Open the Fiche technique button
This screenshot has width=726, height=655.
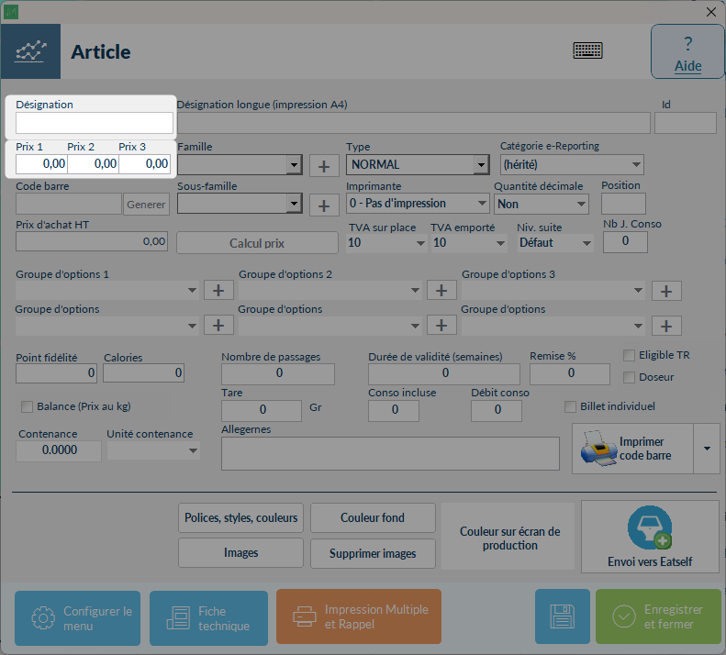pyautogui.click(x=209, y=618)
